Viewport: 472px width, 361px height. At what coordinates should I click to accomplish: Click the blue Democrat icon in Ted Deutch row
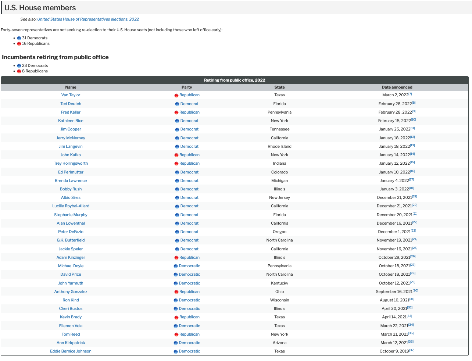(177, 104)
